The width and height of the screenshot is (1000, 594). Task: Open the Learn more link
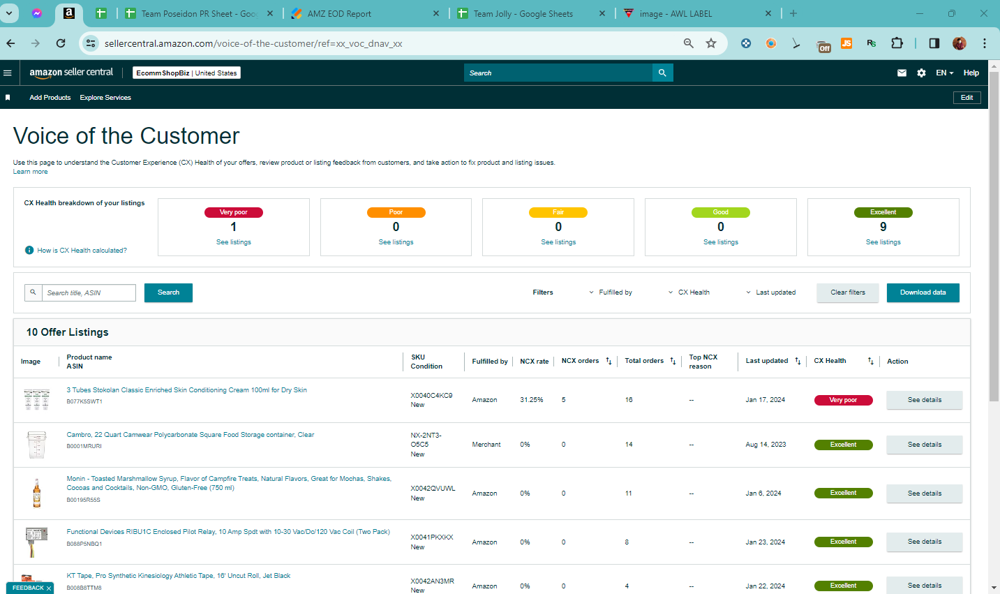[x=31, y=172]
